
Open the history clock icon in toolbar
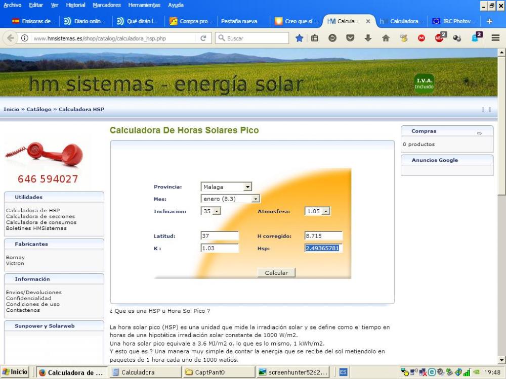(x=332, y=38)
